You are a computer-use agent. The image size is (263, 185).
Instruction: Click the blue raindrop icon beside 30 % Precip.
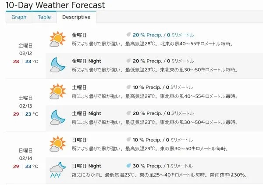click(x=128, y=166)
